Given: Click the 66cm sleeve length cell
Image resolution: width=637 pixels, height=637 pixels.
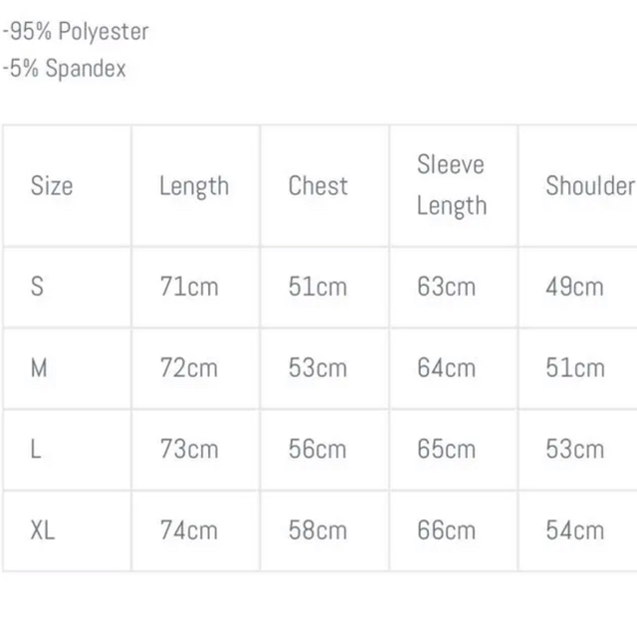Looking at the screenshot, I should [x=447, y=531].
